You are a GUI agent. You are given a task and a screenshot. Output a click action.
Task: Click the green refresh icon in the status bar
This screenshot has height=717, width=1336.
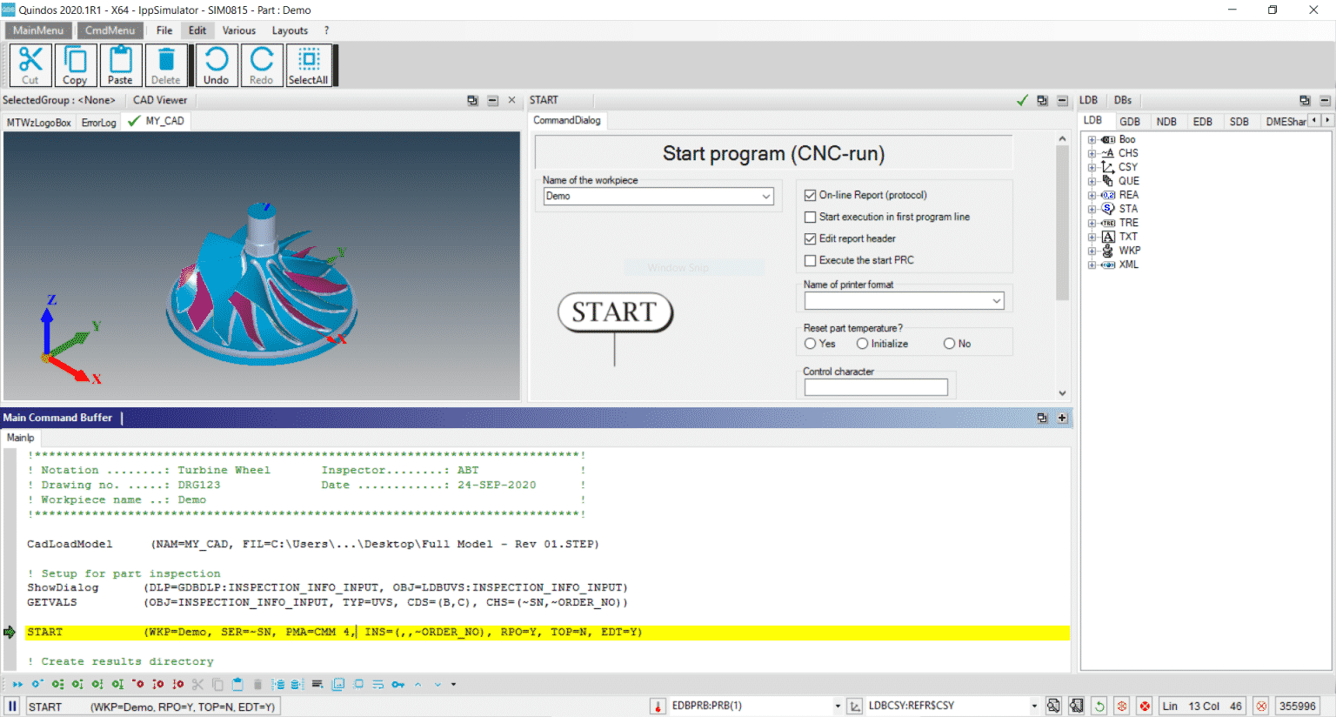coord(1099,706)
